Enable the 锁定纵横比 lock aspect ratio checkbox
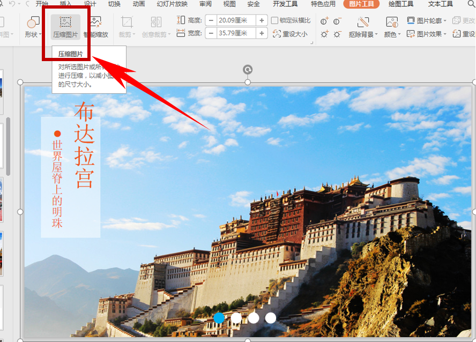Image resolution: width=476 pixels, height=342 pixels. point(274,20)
